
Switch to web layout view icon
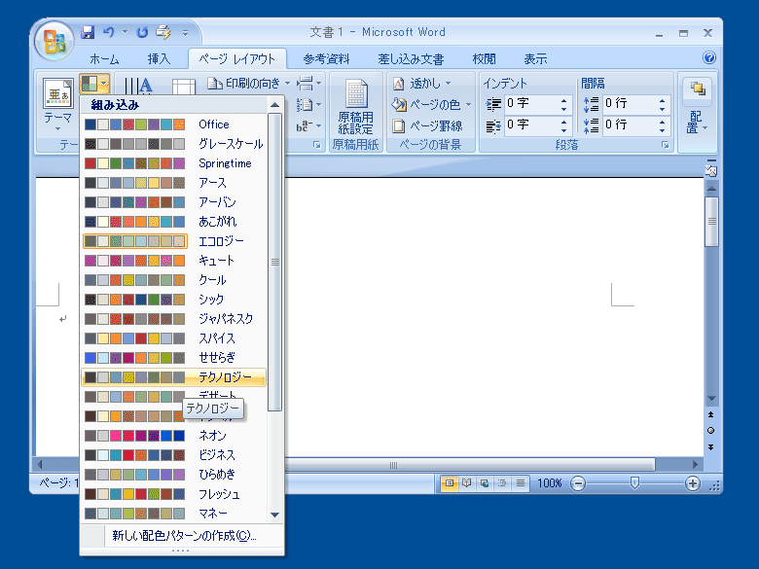coord(485,482)
